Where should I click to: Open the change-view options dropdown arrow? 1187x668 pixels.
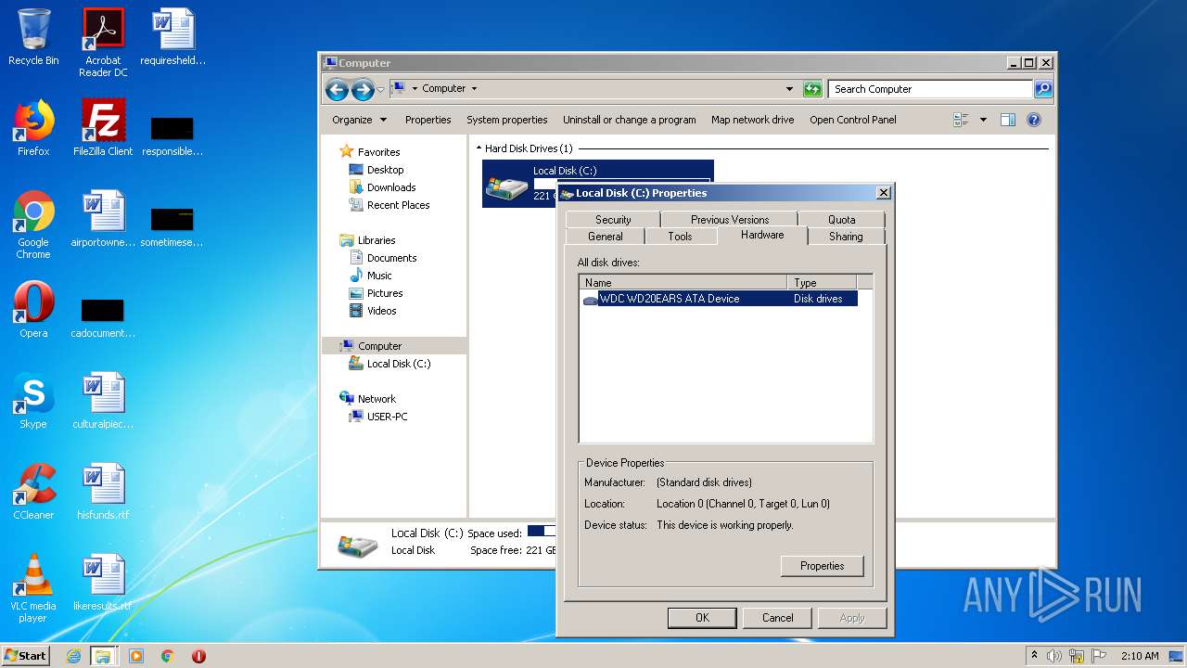pos(983,120)
